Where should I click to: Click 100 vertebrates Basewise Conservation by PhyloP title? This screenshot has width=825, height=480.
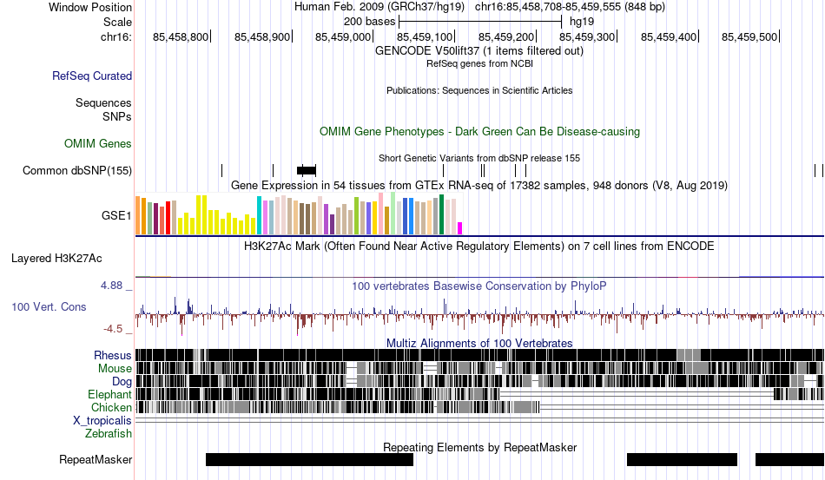point(478,286)
